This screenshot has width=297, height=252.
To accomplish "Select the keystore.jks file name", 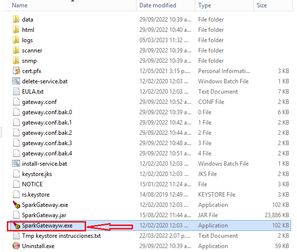I will click(37, 174).
